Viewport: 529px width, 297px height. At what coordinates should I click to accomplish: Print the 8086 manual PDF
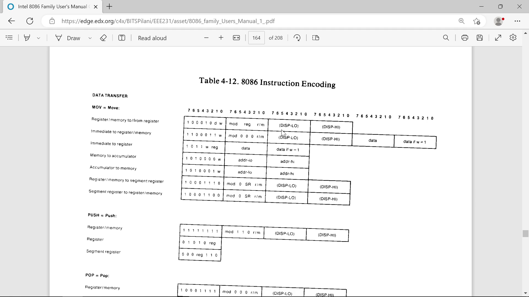click(x=465, y=38)
